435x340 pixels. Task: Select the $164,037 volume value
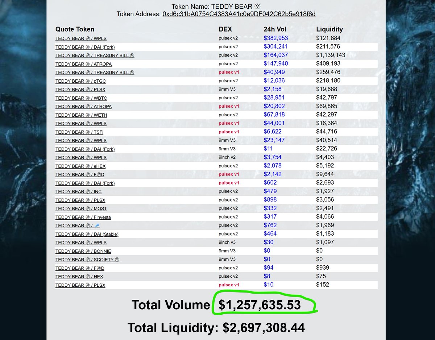(276, 55)
